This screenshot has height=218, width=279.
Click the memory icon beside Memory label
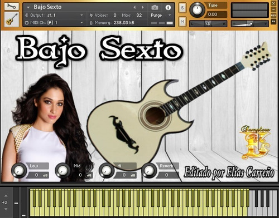click(91, 23)
